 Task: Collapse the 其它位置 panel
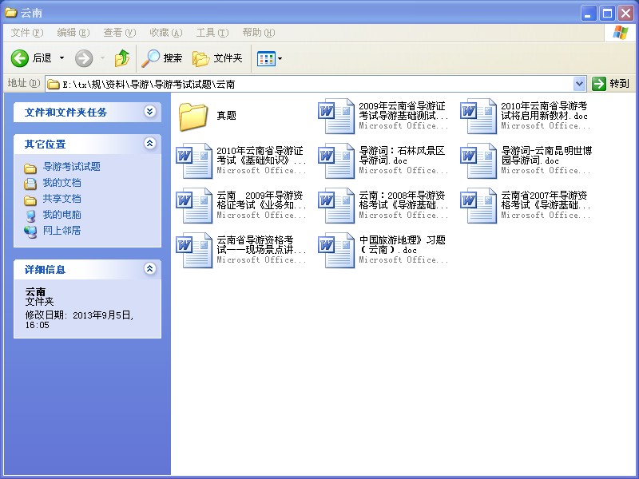click(x=150, y=143)
